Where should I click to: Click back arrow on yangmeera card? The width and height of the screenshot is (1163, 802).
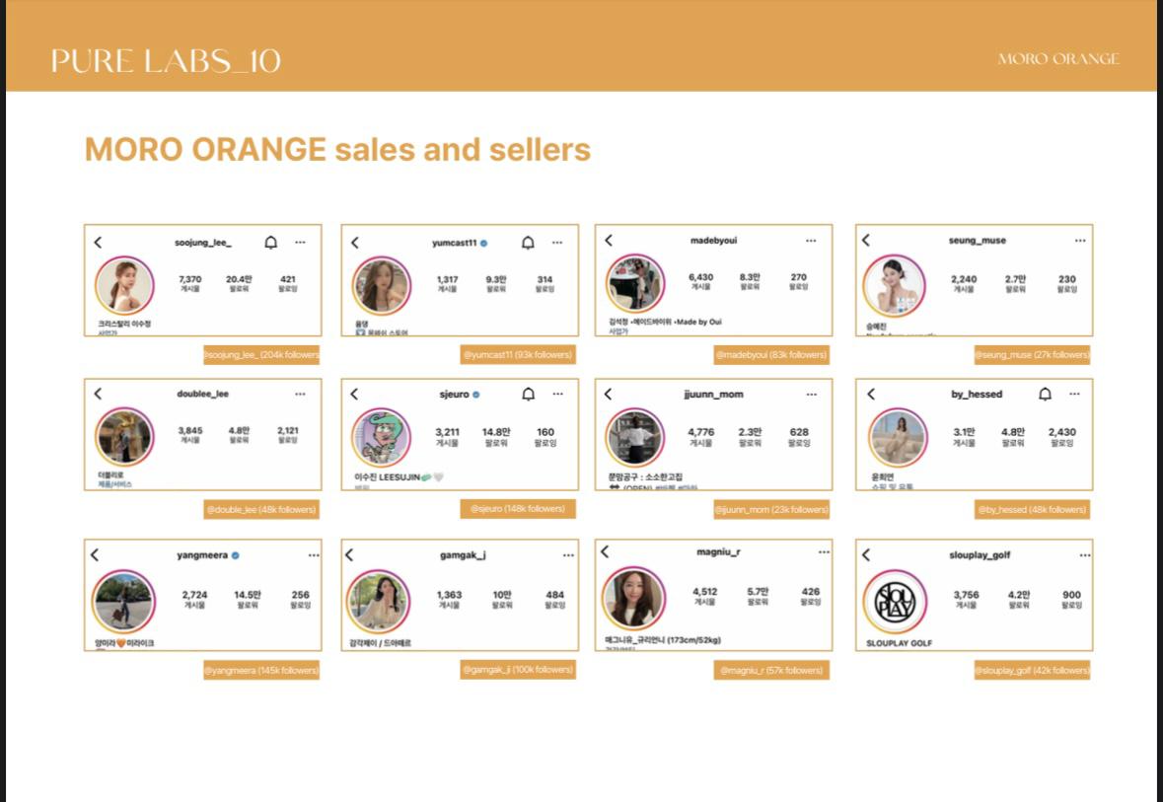95,555
